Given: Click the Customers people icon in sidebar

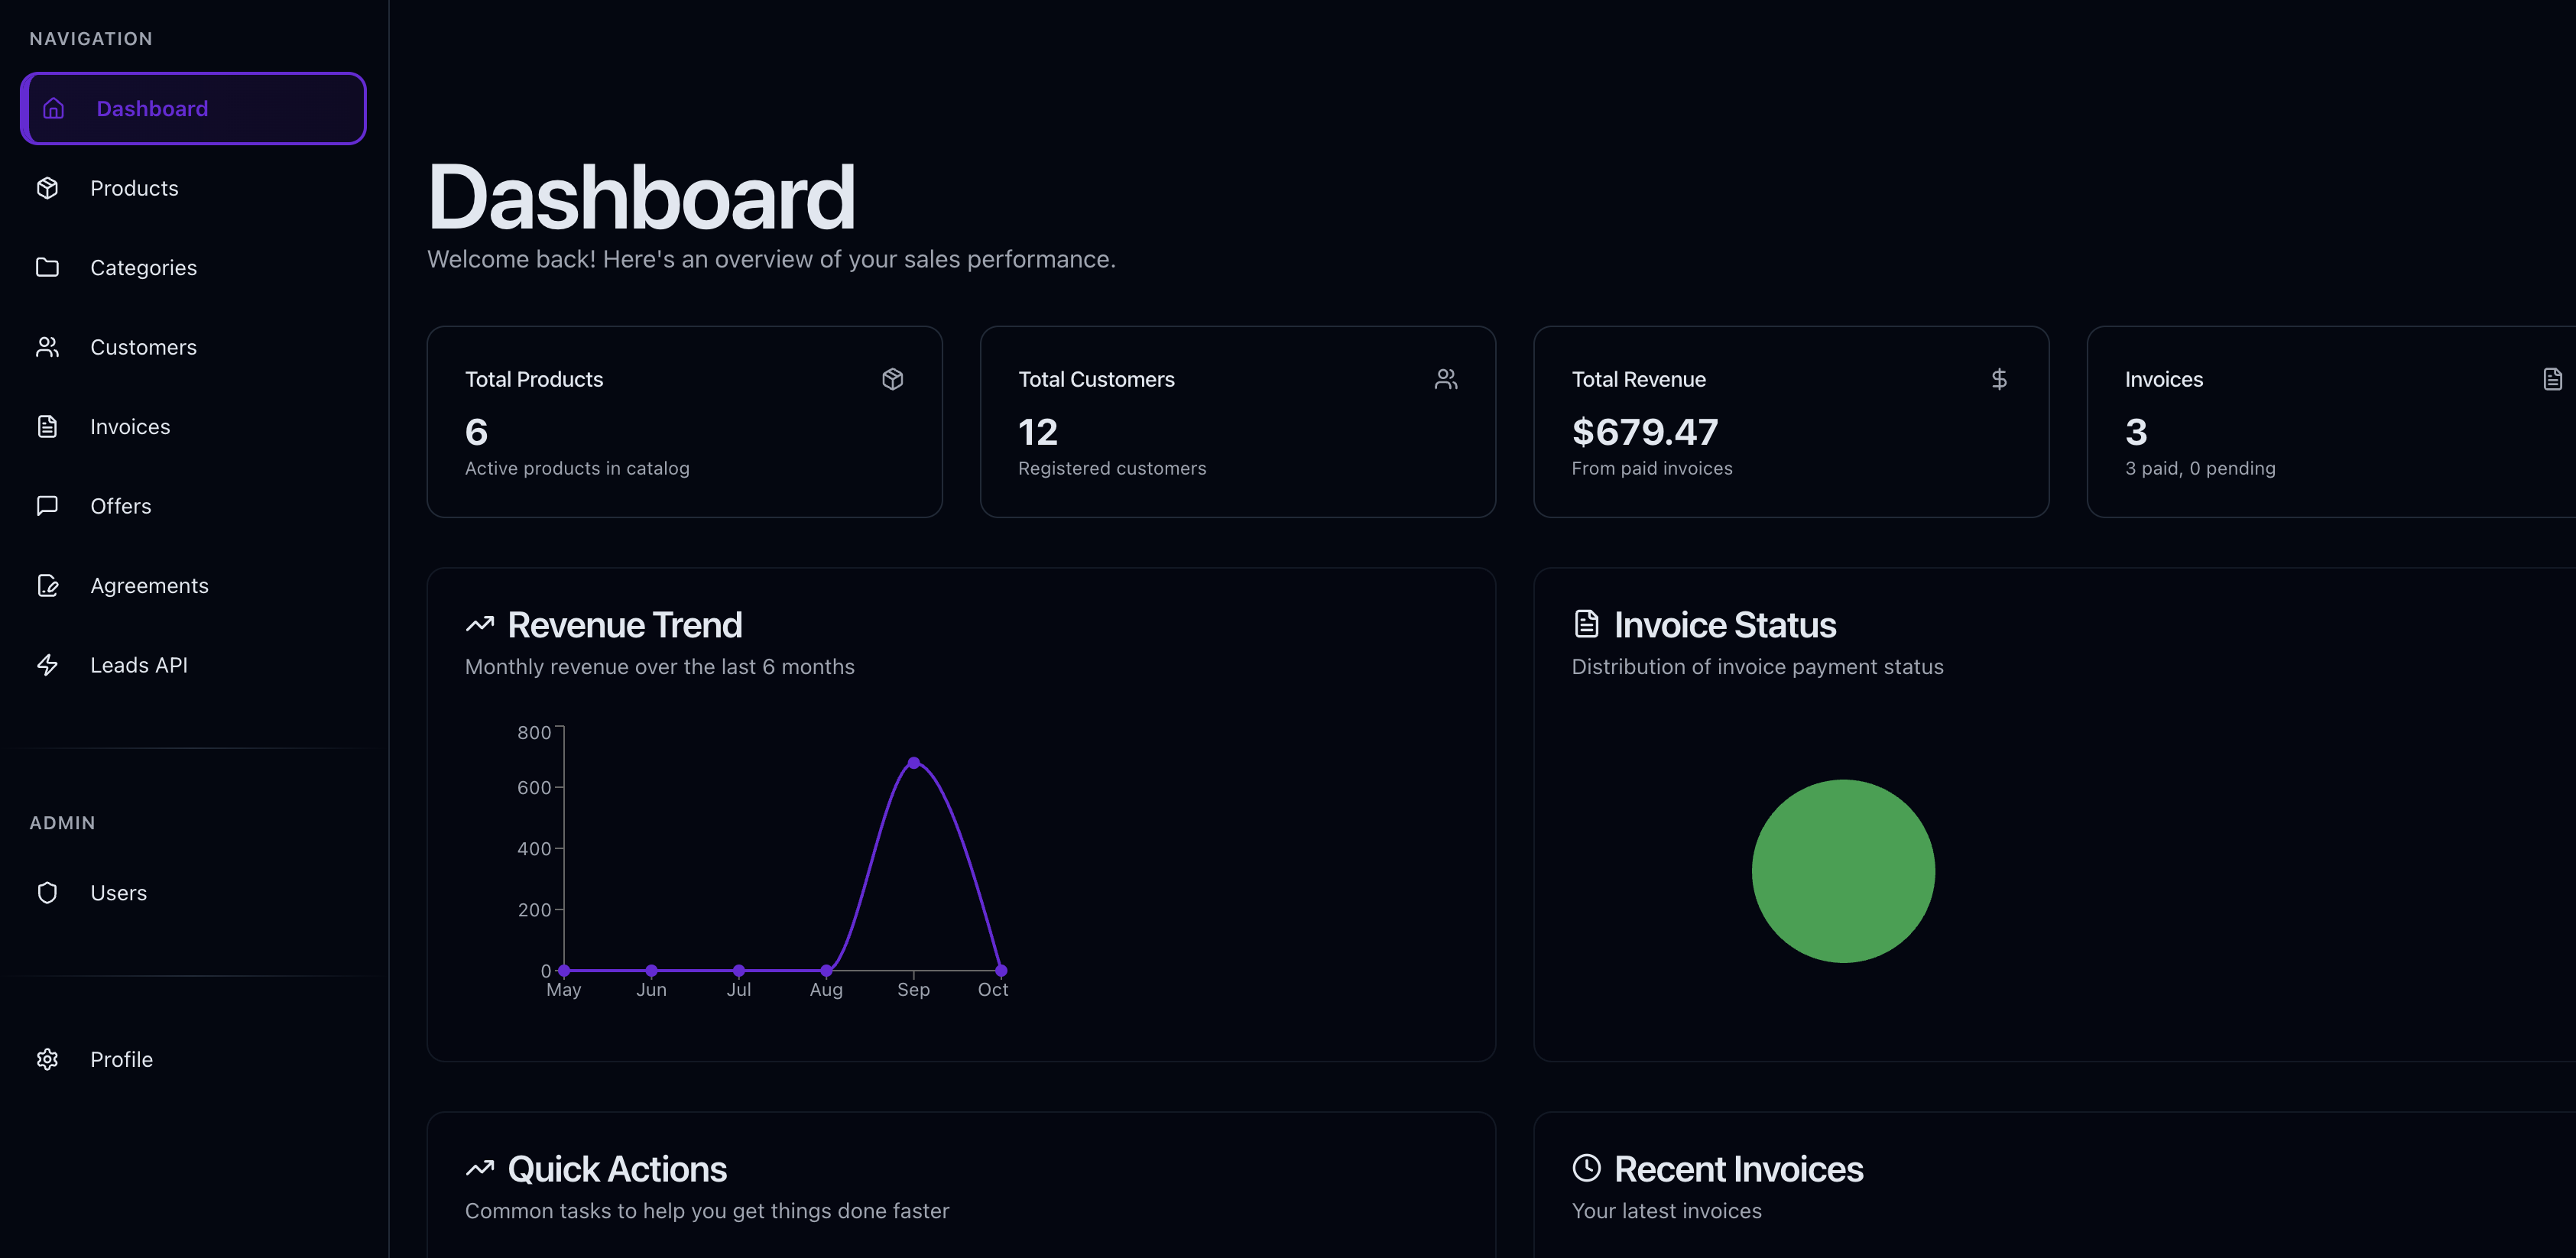Looking at the screenshot, I should 47,347.
